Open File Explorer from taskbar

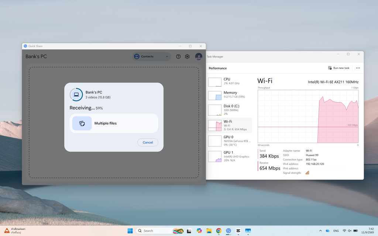pyautogui.click(x=209, y=231)
